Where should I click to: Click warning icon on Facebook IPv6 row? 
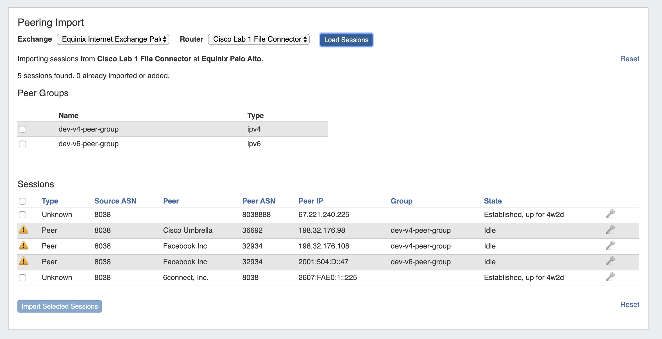point(24,261)
